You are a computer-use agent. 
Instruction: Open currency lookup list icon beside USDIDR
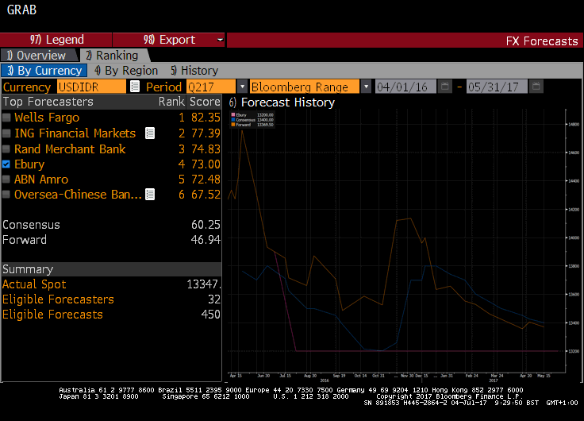coord(135,87)
